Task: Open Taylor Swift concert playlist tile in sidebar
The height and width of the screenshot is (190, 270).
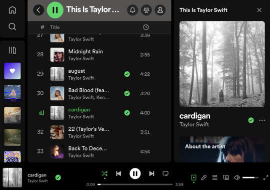Action: [x=12, y=93]
